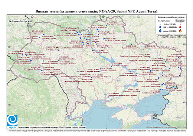Click the 36° longitude label on top edge
This screenshot has width=193, height=136.
[139, 17]
